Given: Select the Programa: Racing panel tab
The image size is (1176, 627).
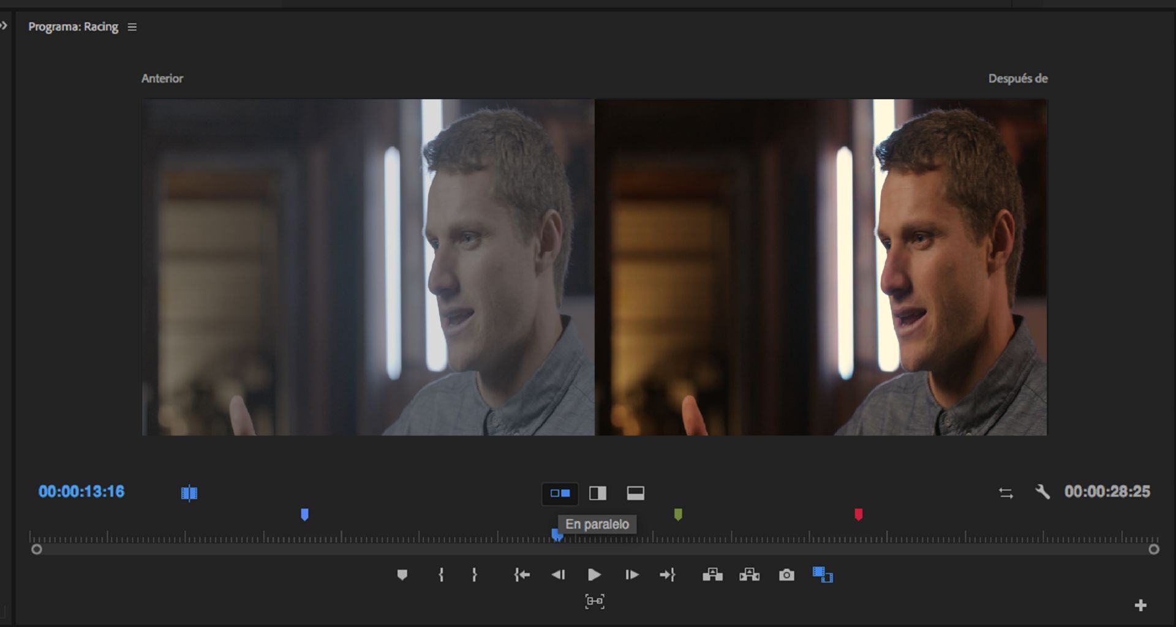Looking at the screenshot, I should pos(73,27).
